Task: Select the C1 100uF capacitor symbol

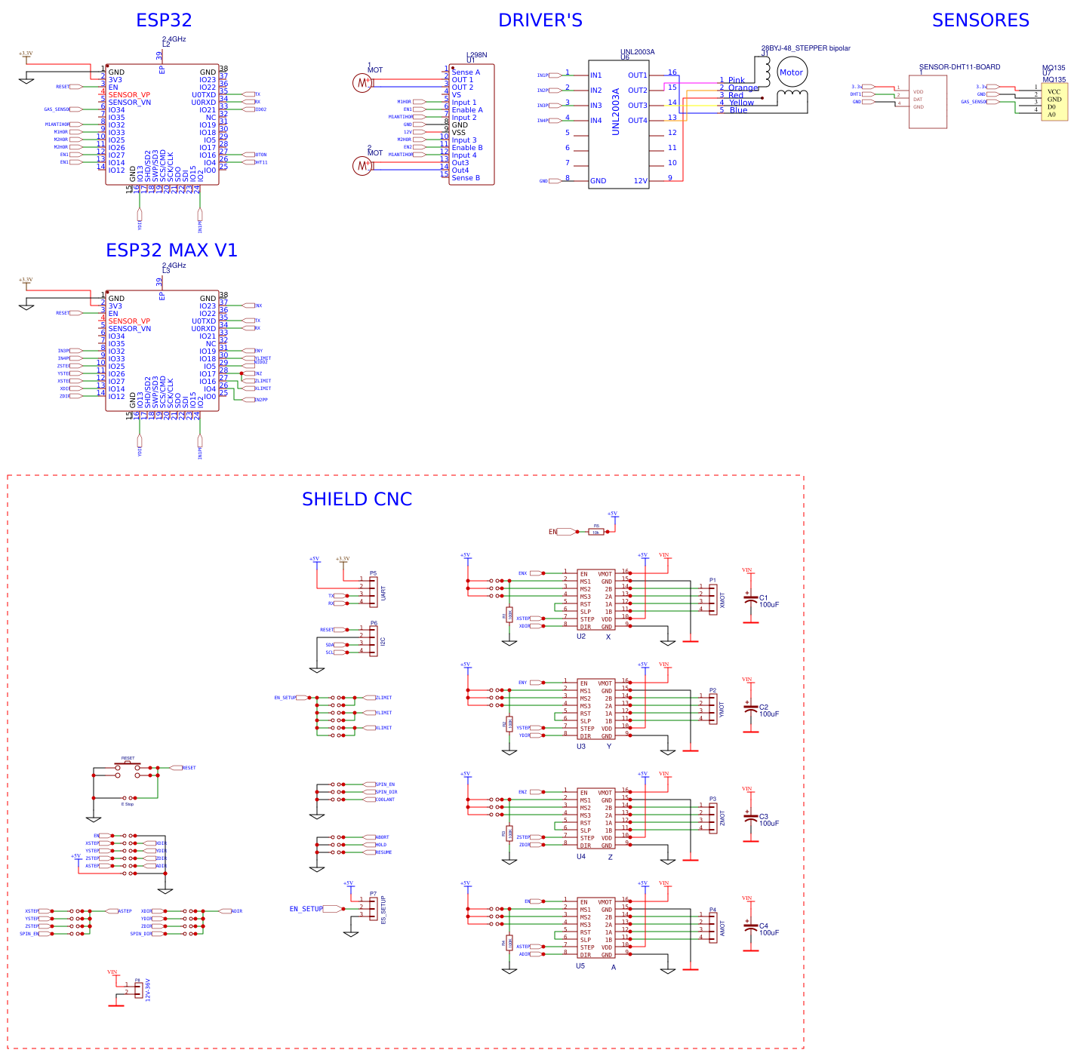Action: pyautogui.click(x=750, y=600)
